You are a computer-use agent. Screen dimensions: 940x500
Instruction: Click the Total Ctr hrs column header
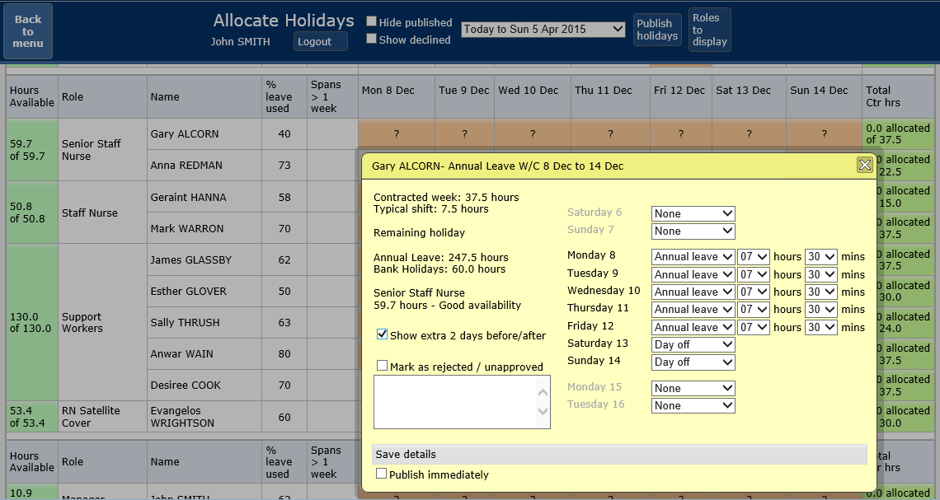pos(898,96)
